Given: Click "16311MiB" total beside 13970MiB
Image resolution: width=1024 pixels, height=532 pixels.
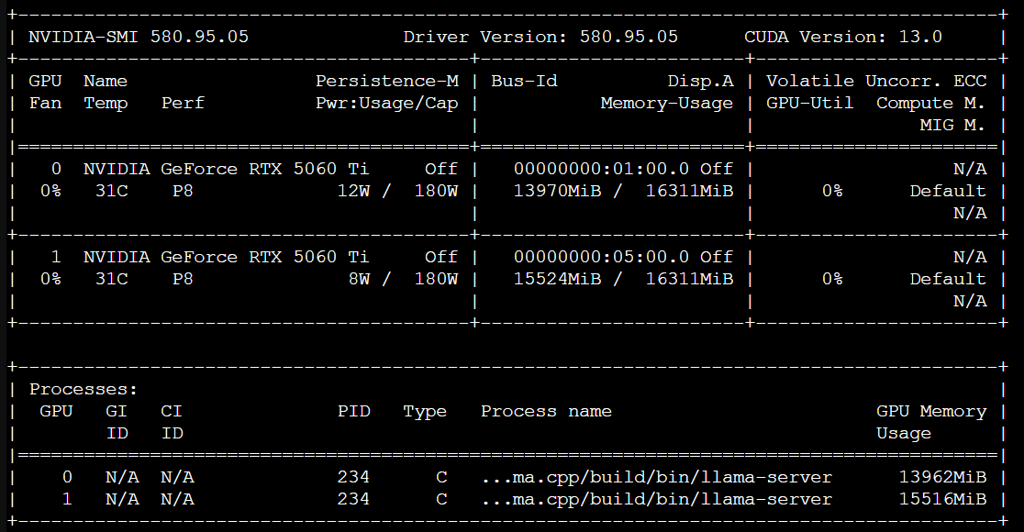Looking at the screenshot, I should click(x=690, y=192).
